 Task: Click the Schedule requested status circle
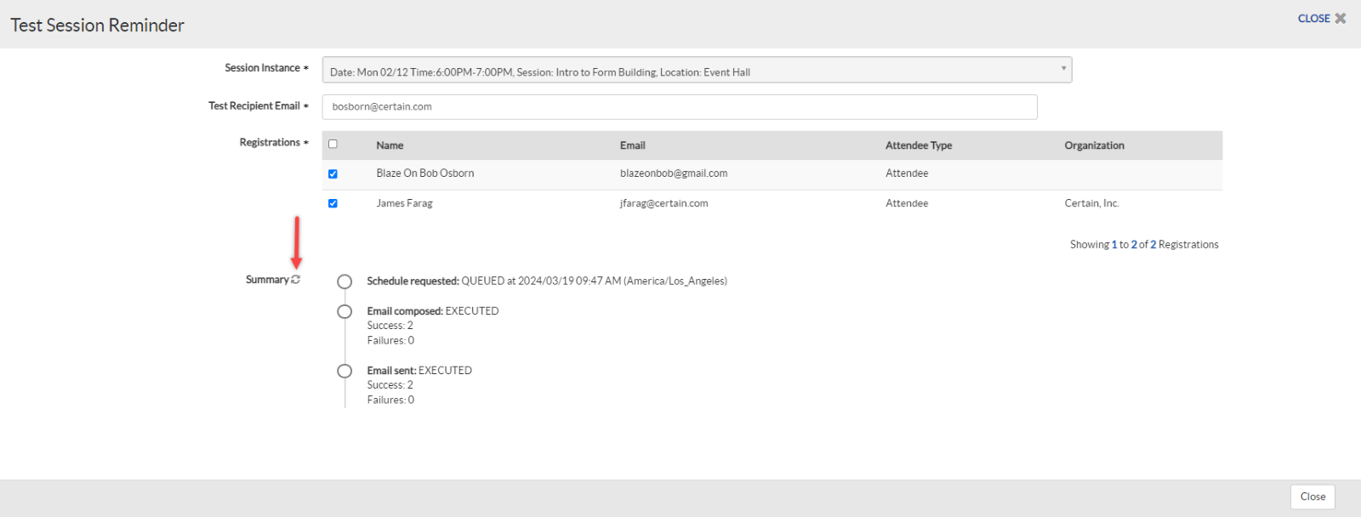pos(345,281)
